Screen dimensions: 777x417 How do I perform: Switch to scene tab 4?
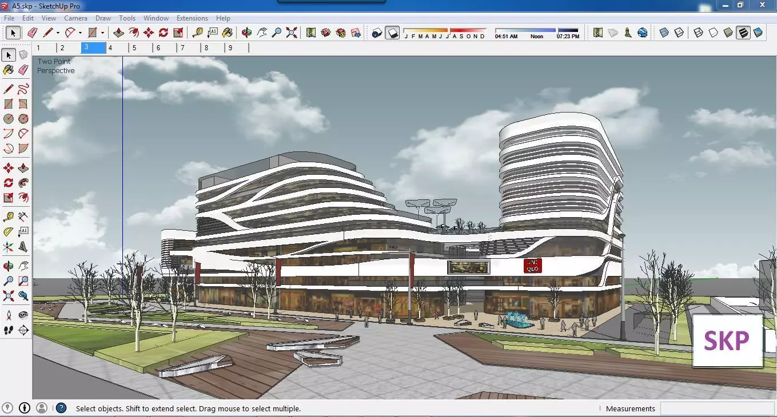coord(117,48)
